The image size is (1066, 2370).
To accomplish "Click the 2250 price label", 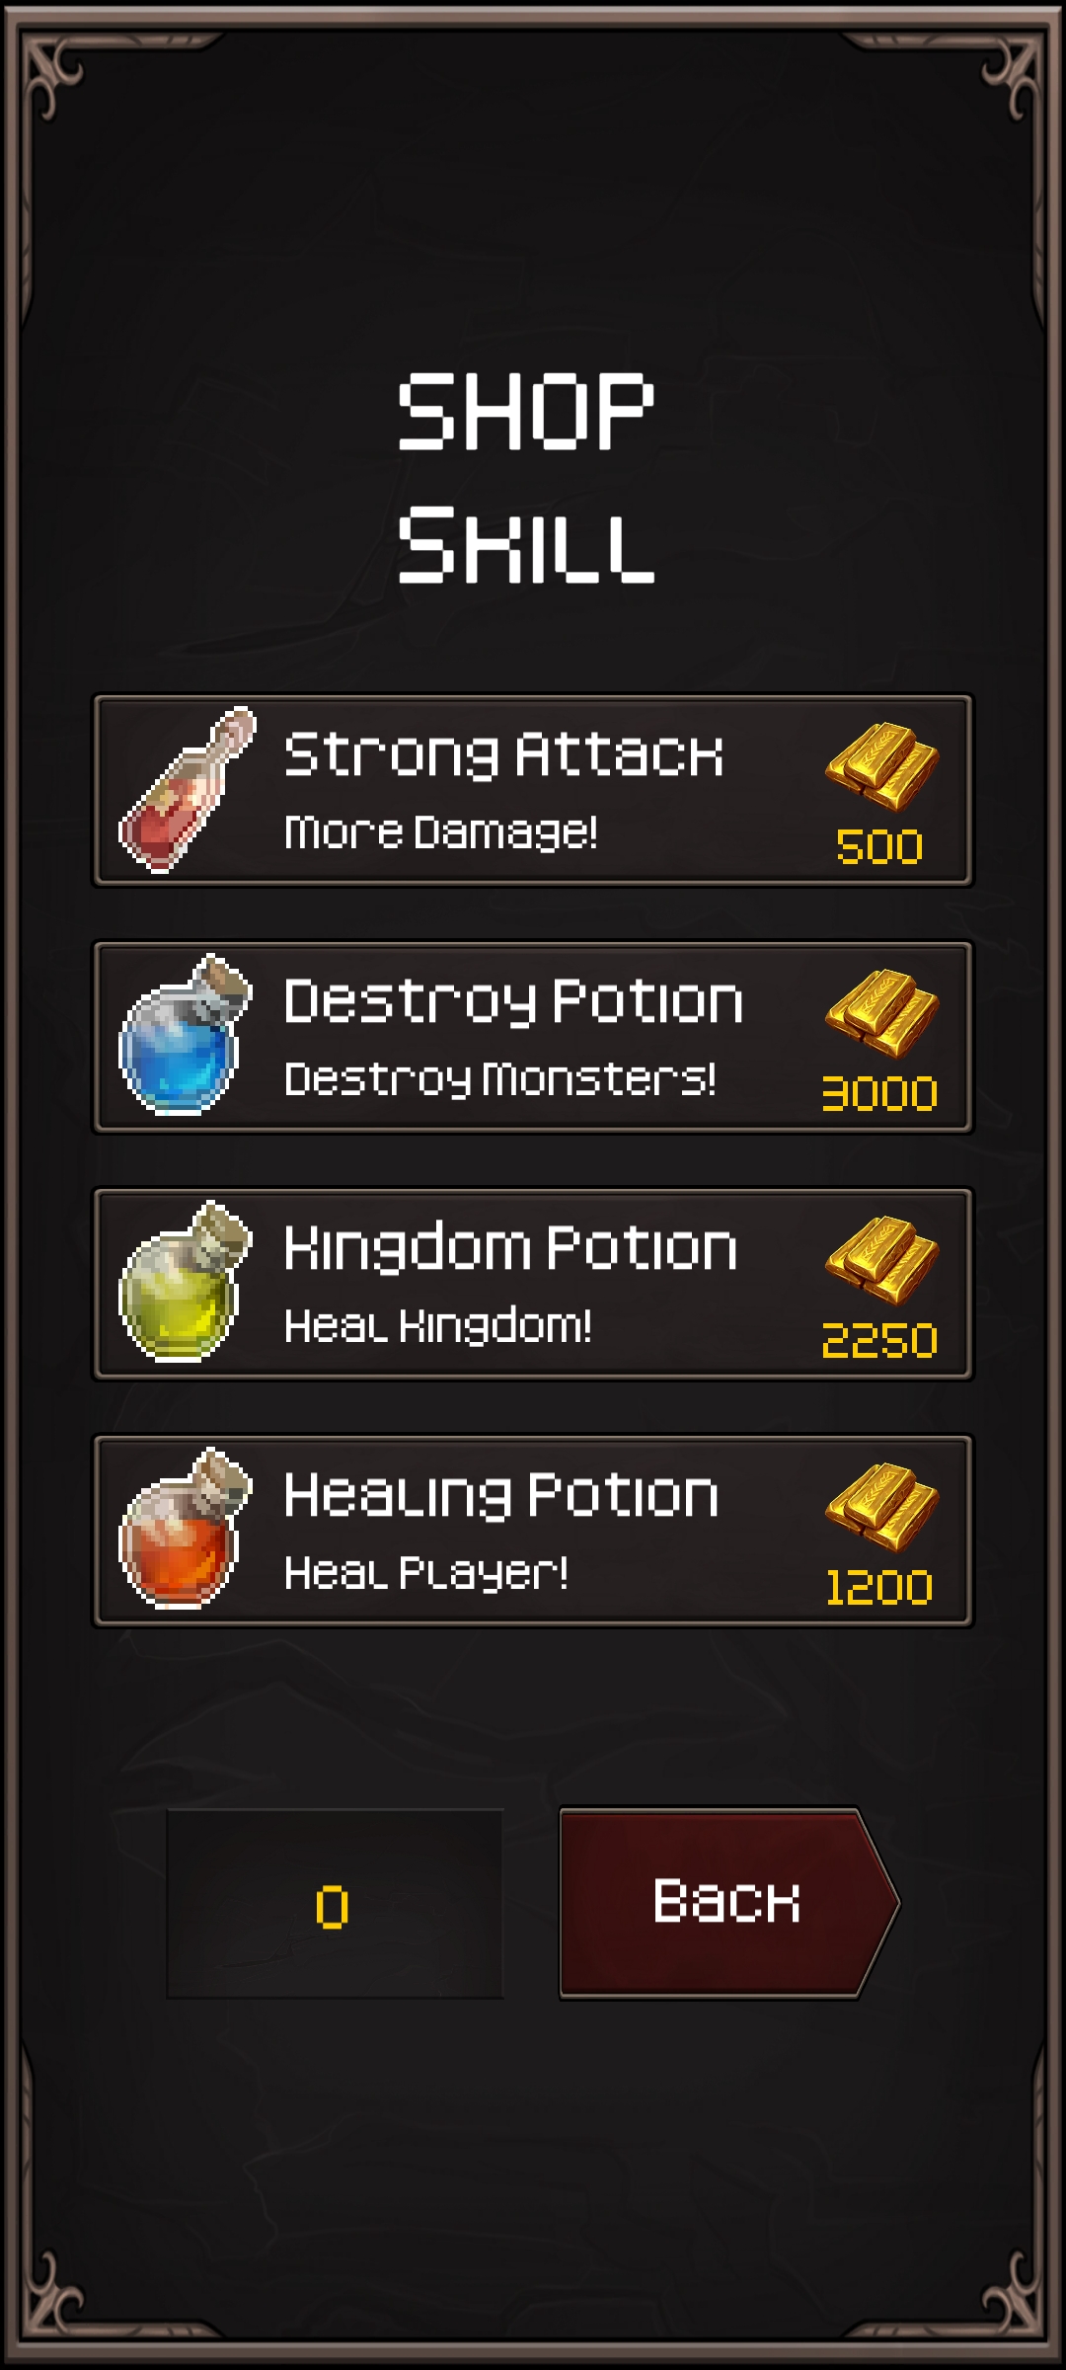I will pos(879,1341).
